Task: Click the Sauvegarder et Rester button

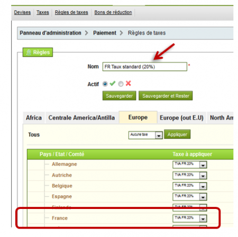Action: pyautogui.click(x=166, y=96)
